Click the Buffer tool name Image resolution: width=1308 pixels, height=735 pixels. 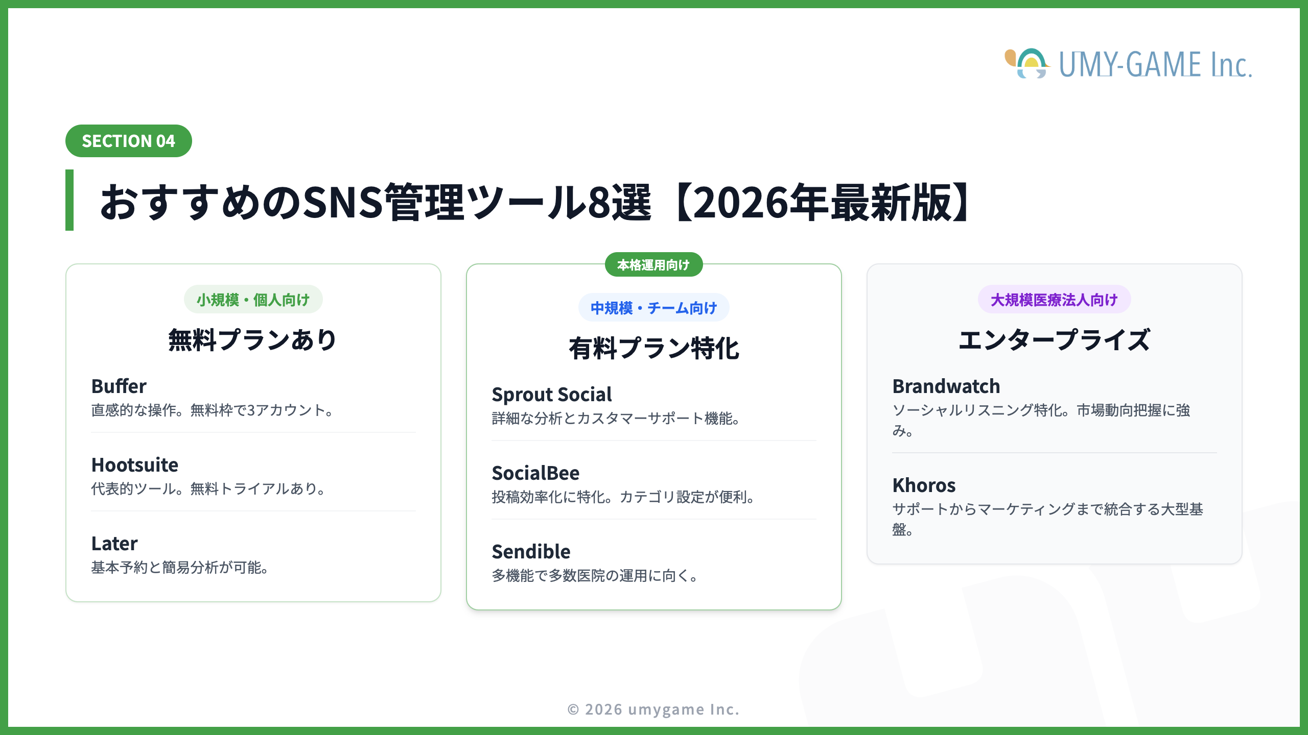pyautogui.click(x=119, y=386)
